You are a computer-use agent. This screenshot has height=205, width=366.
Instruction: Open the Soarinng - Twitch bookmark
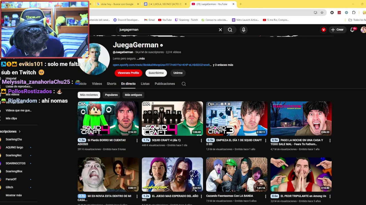[x=186, y=20]
